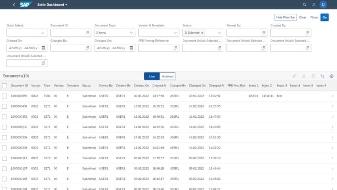
Task: Remove the Submitted status token
Action: [202, 32]
